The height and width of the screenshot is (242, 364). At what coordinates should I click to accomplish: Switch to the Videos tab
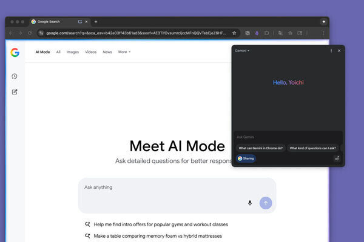point(91,52)
